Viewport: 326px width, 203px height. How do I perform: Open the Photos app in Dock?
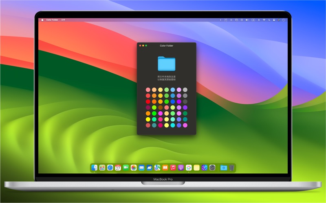pos(134,168)
